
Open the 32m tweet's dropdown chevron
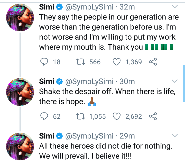click(x=175, y=7)
